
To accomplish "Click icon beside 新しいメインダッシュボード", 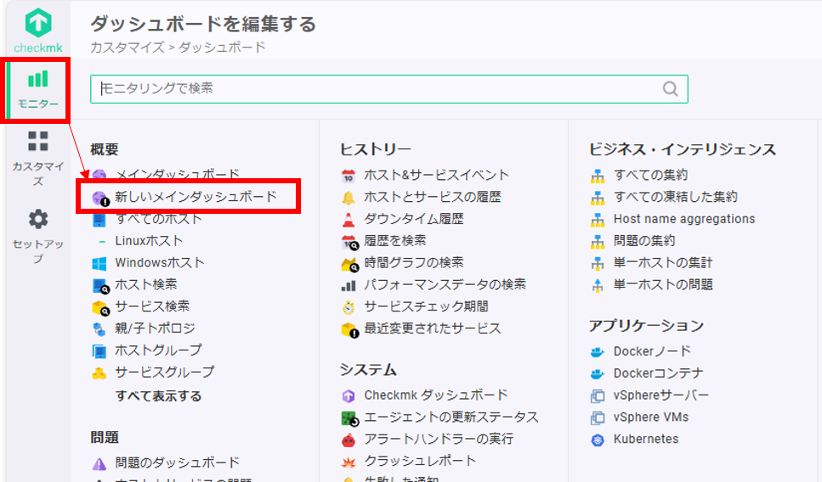I will 99,198.
